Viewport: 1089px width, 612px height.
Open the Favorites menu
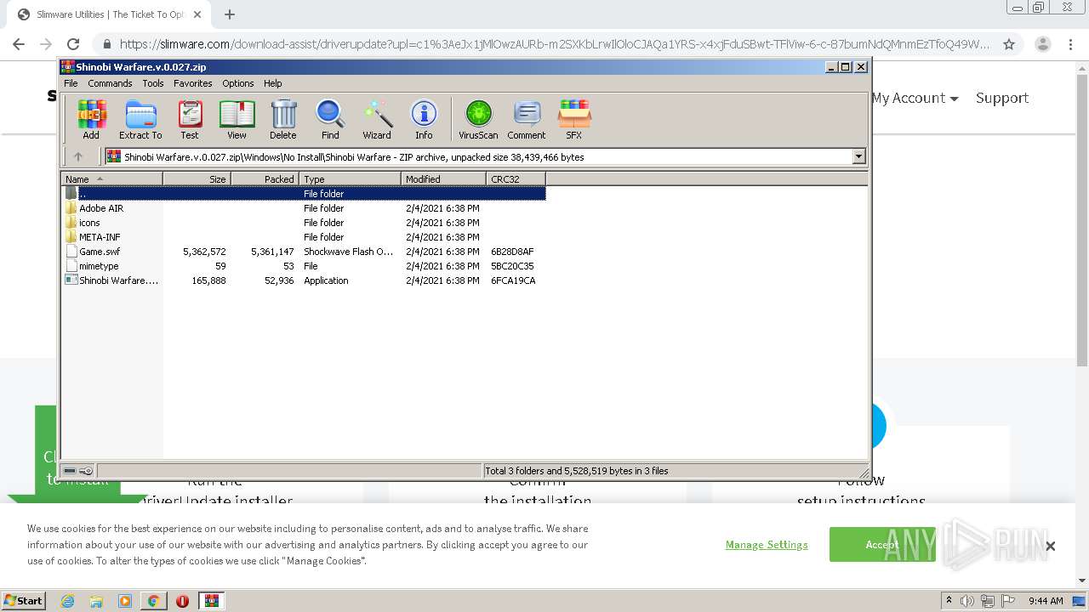[193, 83]
